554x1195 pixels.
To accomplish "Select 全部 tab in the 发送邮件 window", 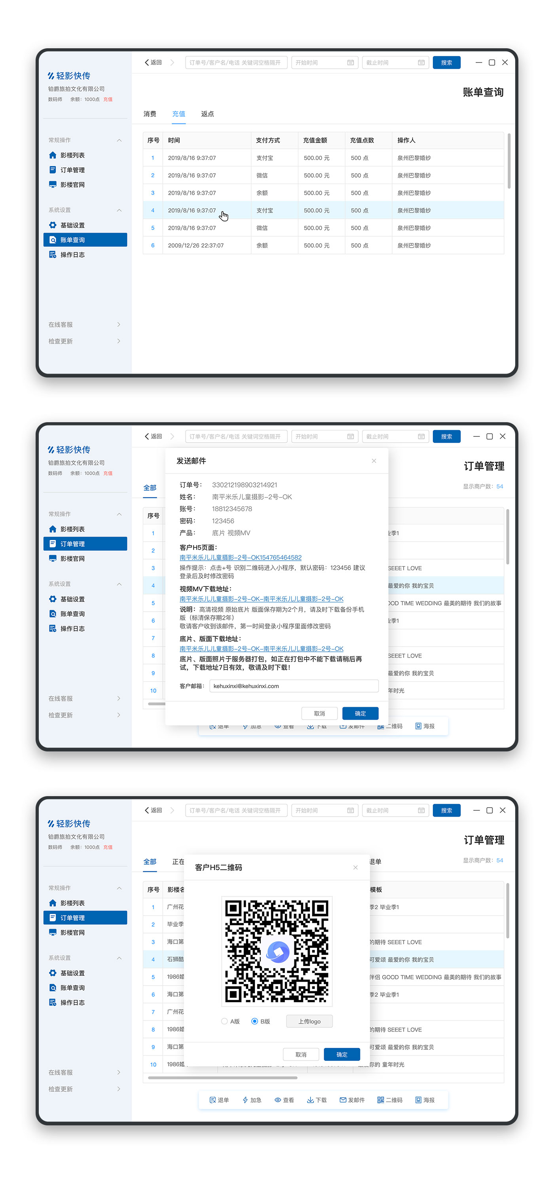I will (150, 487).
